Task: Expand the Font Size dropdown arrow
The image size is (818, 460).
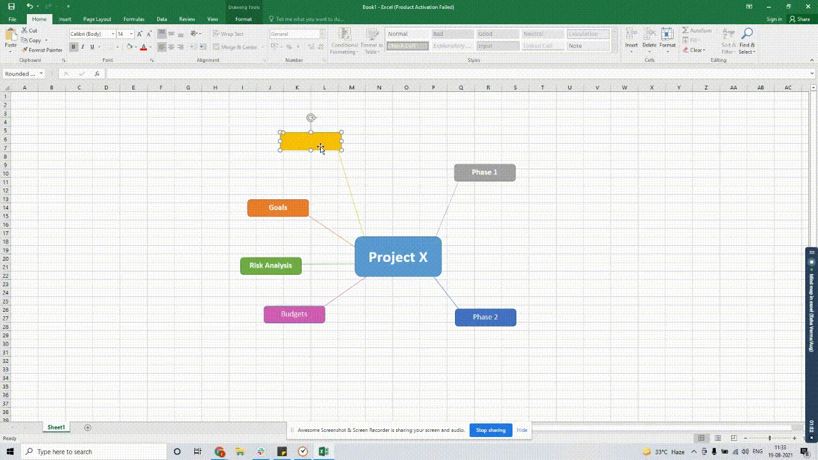Action: (131, 34)
